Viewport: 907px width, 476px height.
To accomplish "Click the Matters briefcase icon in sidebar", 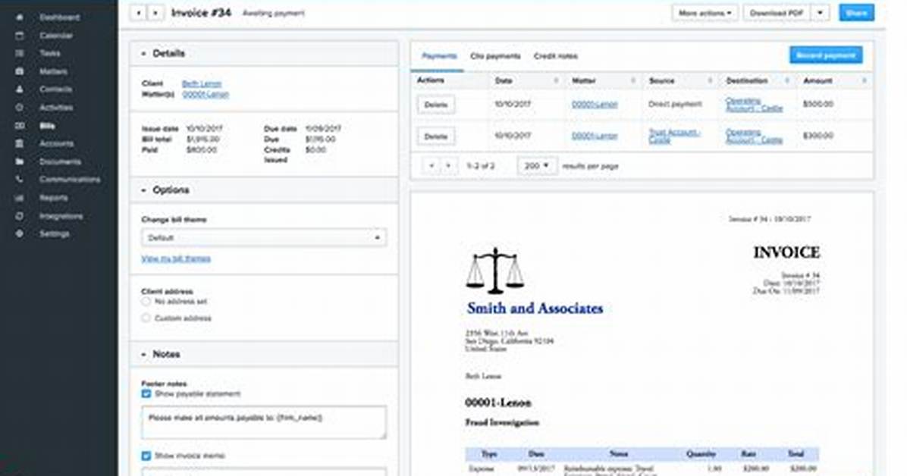I will (20, 71).
